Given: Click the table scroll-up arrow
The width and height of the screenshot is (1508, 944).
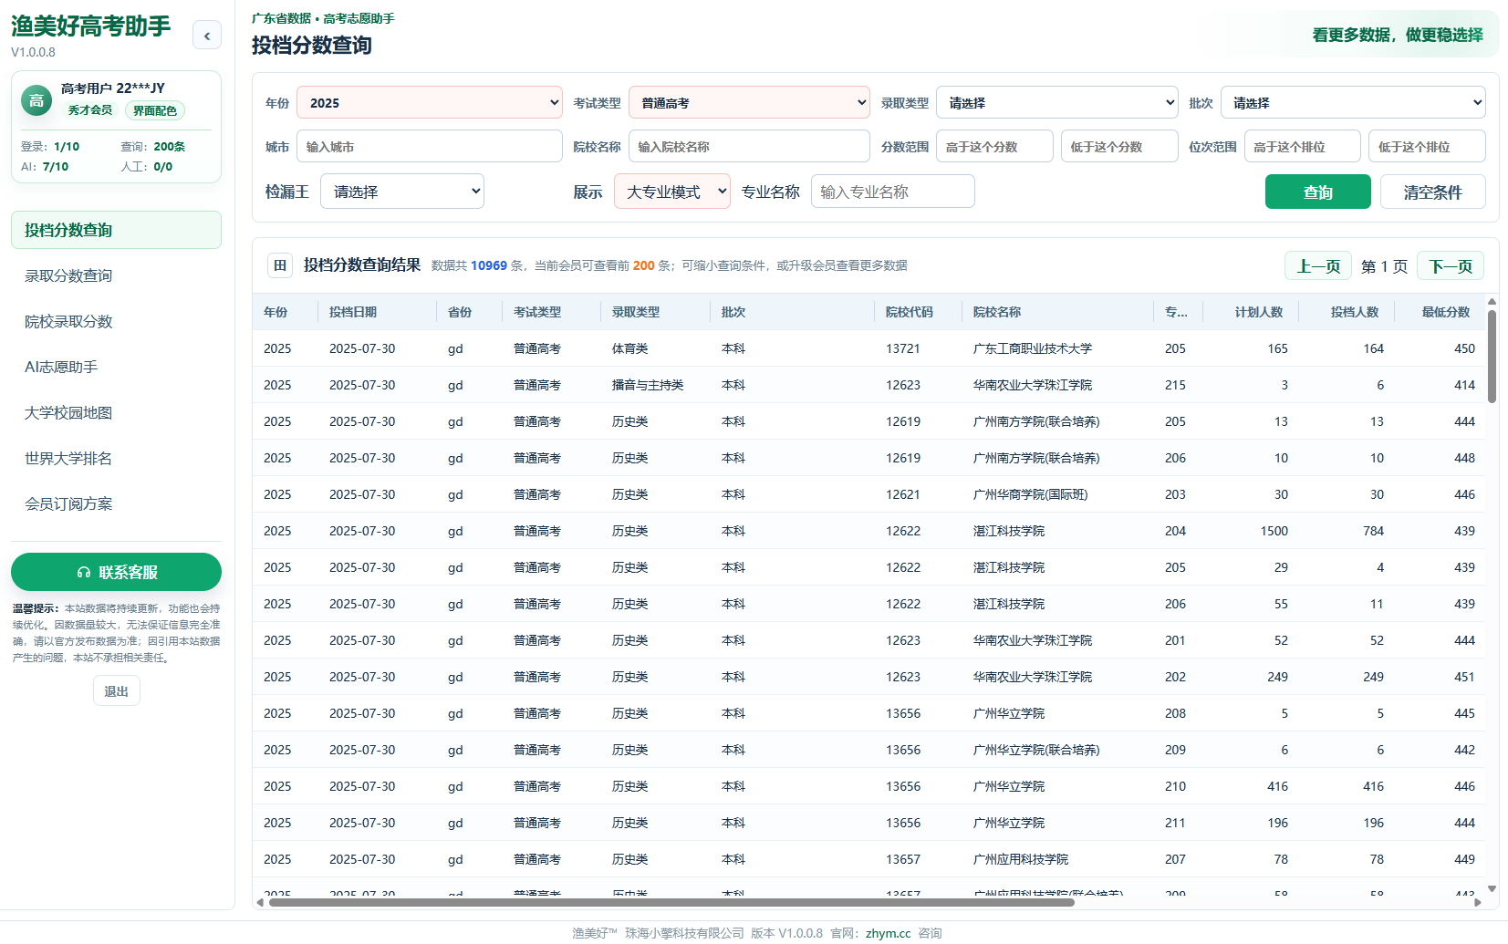Looking at the screenshot, I should click(x=1492, y=301).
